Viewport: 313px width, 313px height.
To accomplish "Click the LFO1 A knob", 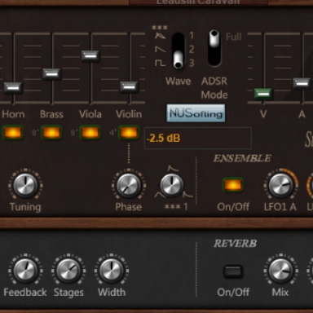I will pos(280,186).
